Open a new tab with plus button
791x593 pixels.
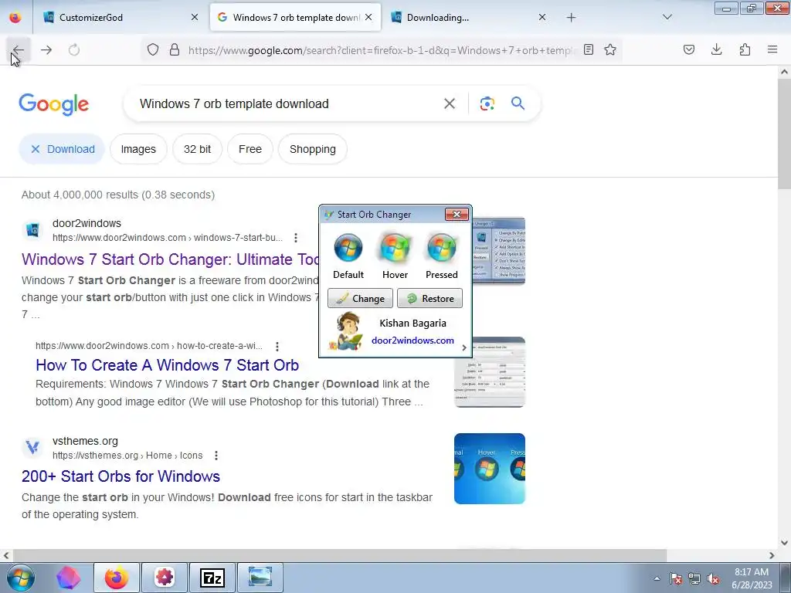click(x=571, y=18)
